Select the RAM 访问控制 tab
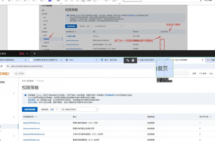Viewport: 215px width, 141px height. 181,60
